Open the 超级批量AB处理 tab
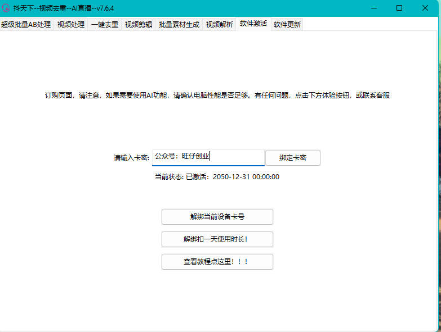 tap(26, 25)
